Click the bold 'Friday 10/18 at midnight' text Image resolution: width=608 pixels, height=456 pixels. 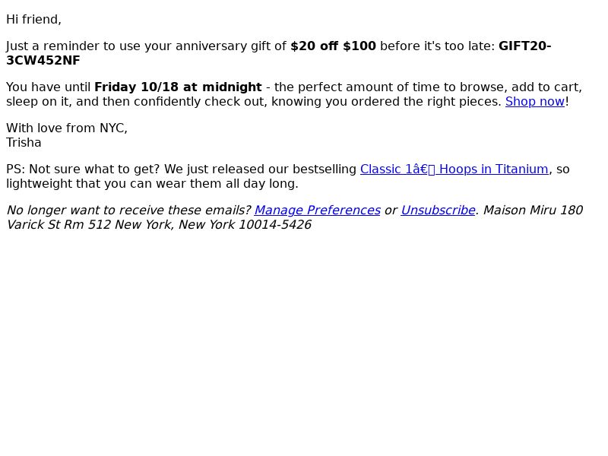point(178,87)
